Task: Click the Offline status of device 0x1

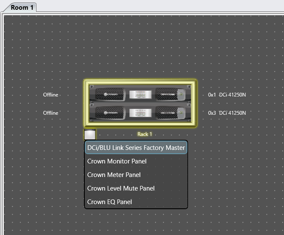Action: pyautogui.click(x=50, y=95)
